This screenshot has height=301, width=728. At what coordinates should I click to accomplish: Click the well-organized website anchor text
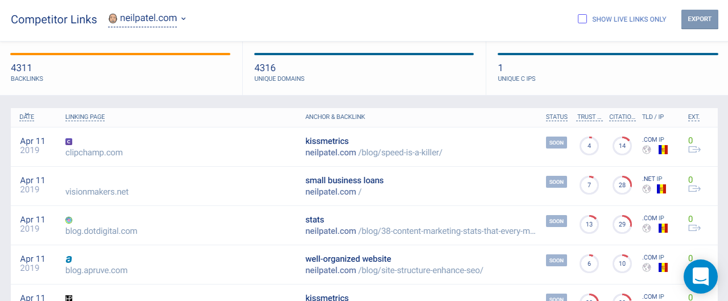click(x=348, y=259)
